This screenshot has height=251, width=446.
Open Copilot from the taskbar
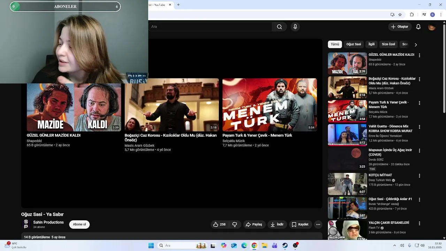pos(224,246)
